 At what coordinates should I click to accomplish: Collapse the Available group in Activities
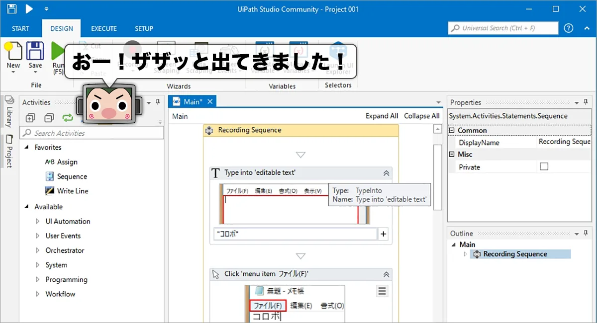26,207
